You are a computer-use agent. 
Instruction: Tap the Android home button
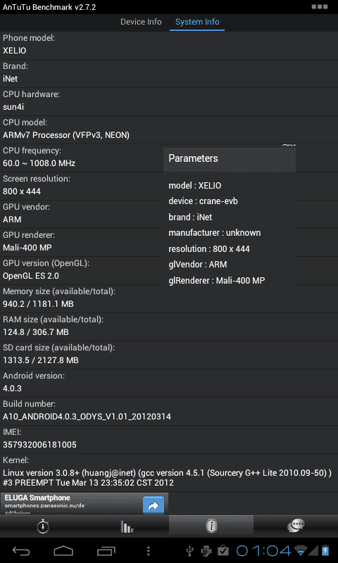[63, 550]
